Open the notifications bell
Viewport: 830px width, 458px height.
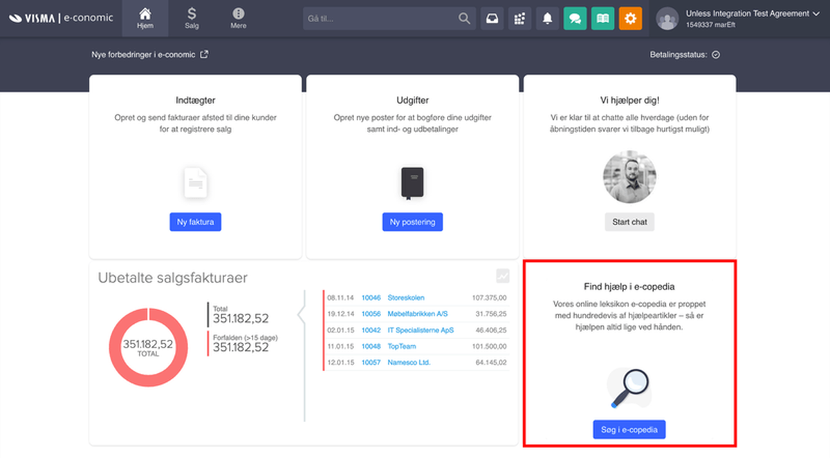pos(547,19)
